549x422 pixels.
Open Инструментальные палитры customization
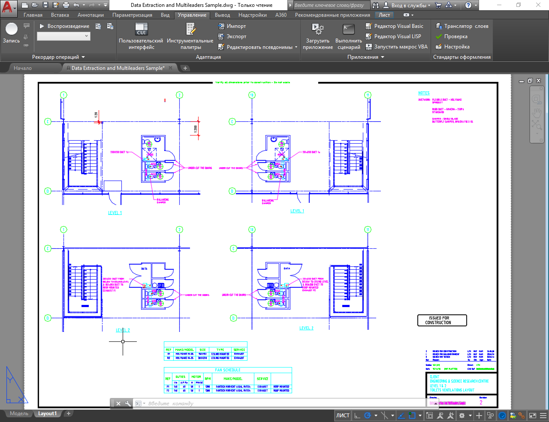(190, 29)
